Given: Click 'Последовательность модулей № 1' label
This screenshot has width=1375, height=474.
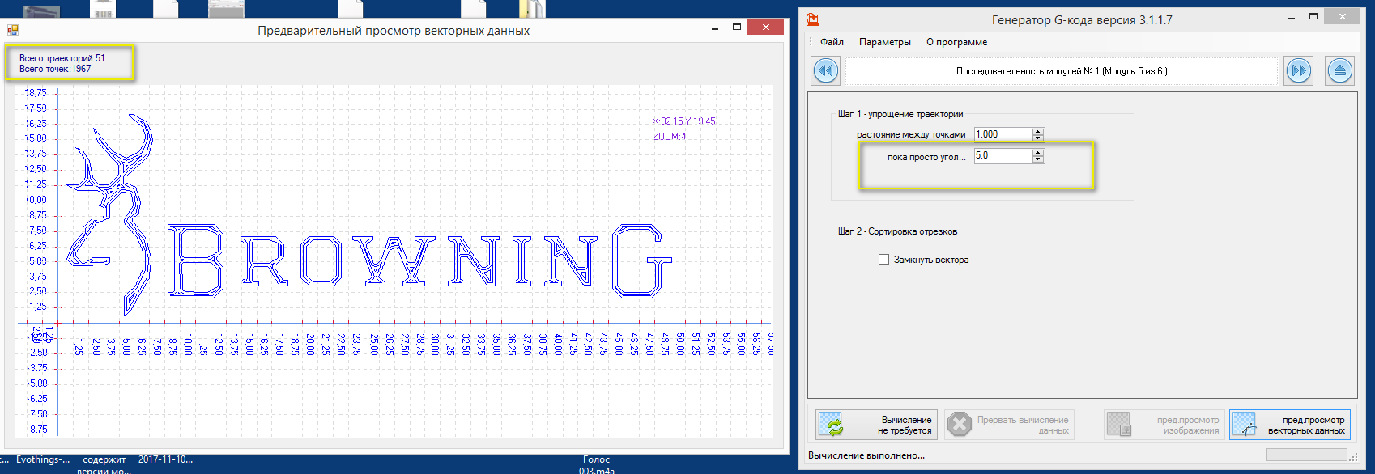Looking at the screenshot, I should (1062, 71).
